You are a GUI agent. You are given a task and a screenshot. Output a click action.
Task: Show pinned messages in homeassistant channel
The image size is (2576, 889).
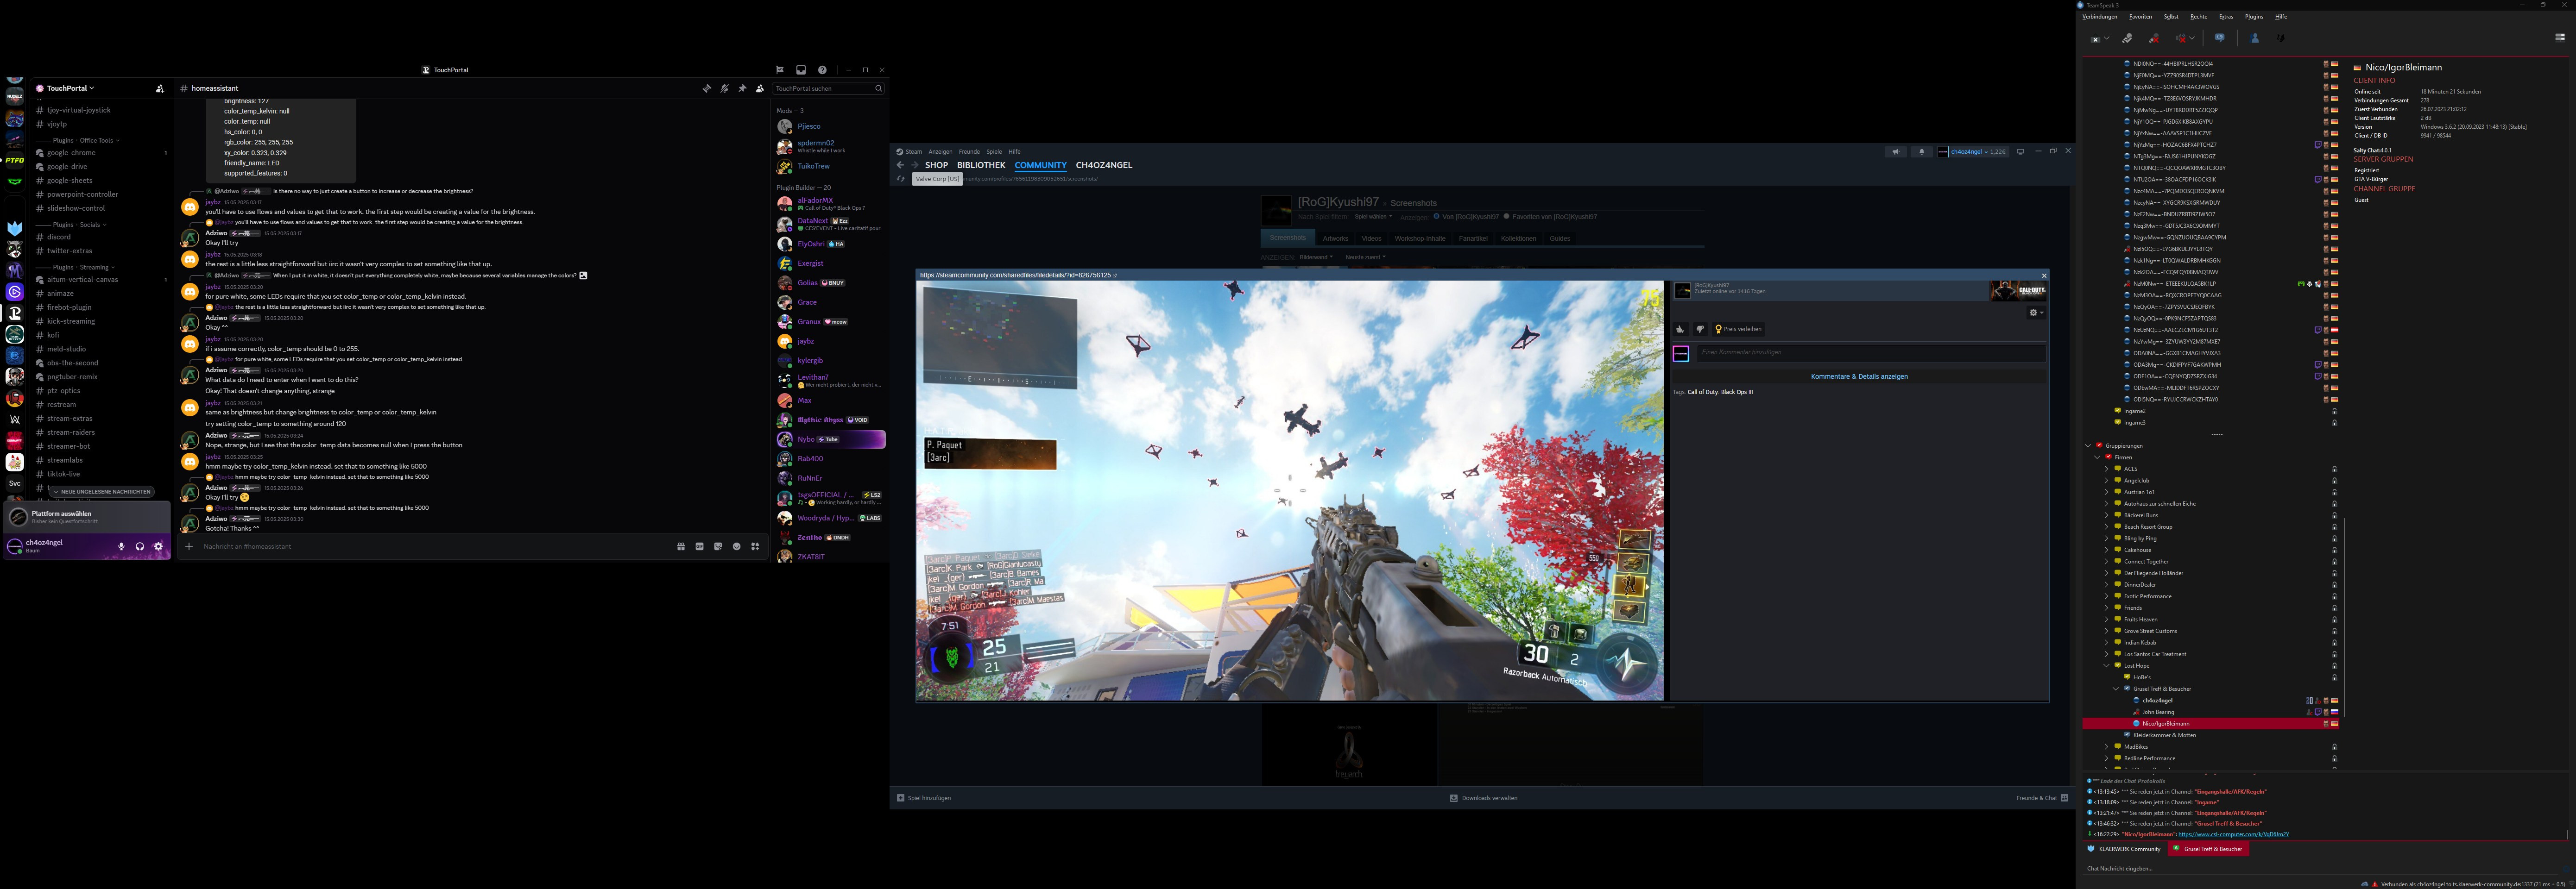(x=742, y=88)
